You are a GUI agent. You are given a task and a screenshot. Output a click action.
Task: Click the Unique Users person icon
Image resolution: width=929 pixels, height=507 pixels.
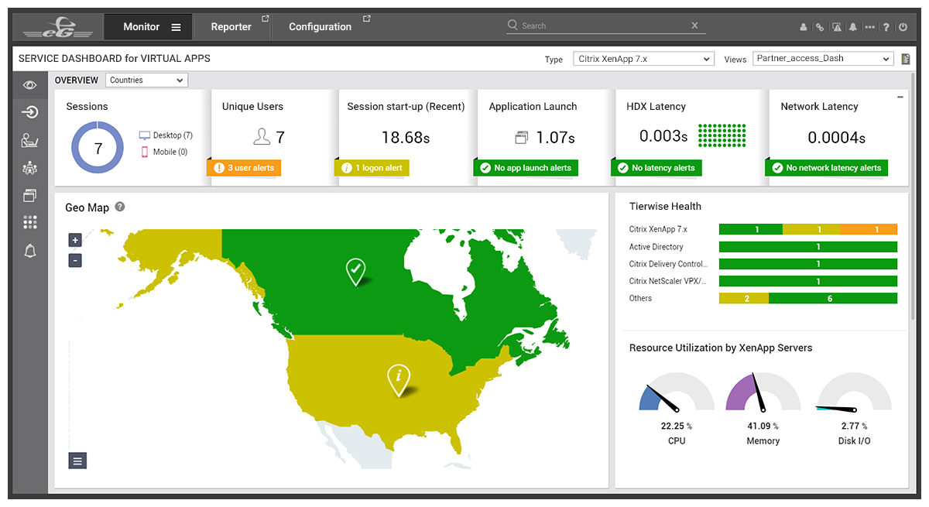point(262,137)
